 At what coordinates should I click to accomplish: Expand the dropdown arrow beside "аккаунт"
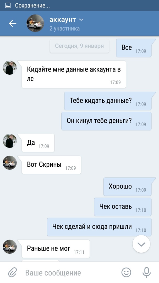point(81,20)
